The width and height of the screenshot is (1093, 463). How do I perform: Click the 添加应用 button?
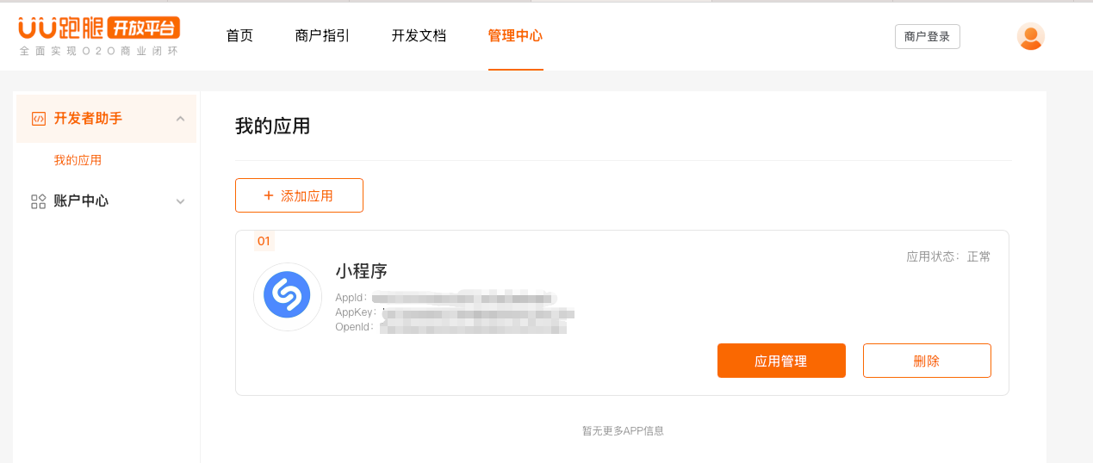[x=299, y=195]
